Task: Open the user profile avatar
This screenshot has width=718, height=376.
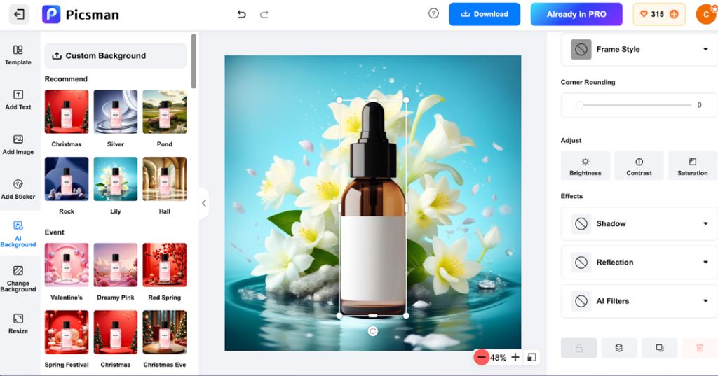Action: [x=706, y=14]
